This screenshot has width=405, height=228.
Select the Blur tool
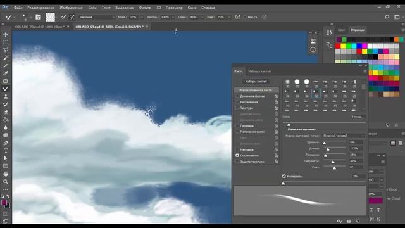pos(6,127)
